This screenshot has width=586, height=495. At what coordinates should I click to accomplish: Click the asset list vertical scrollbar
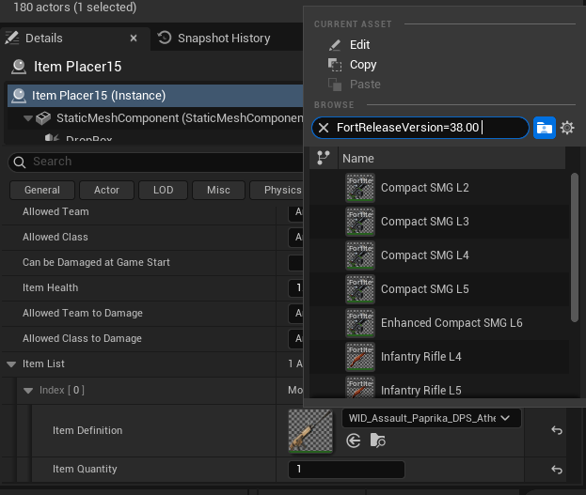pos(575,247)
